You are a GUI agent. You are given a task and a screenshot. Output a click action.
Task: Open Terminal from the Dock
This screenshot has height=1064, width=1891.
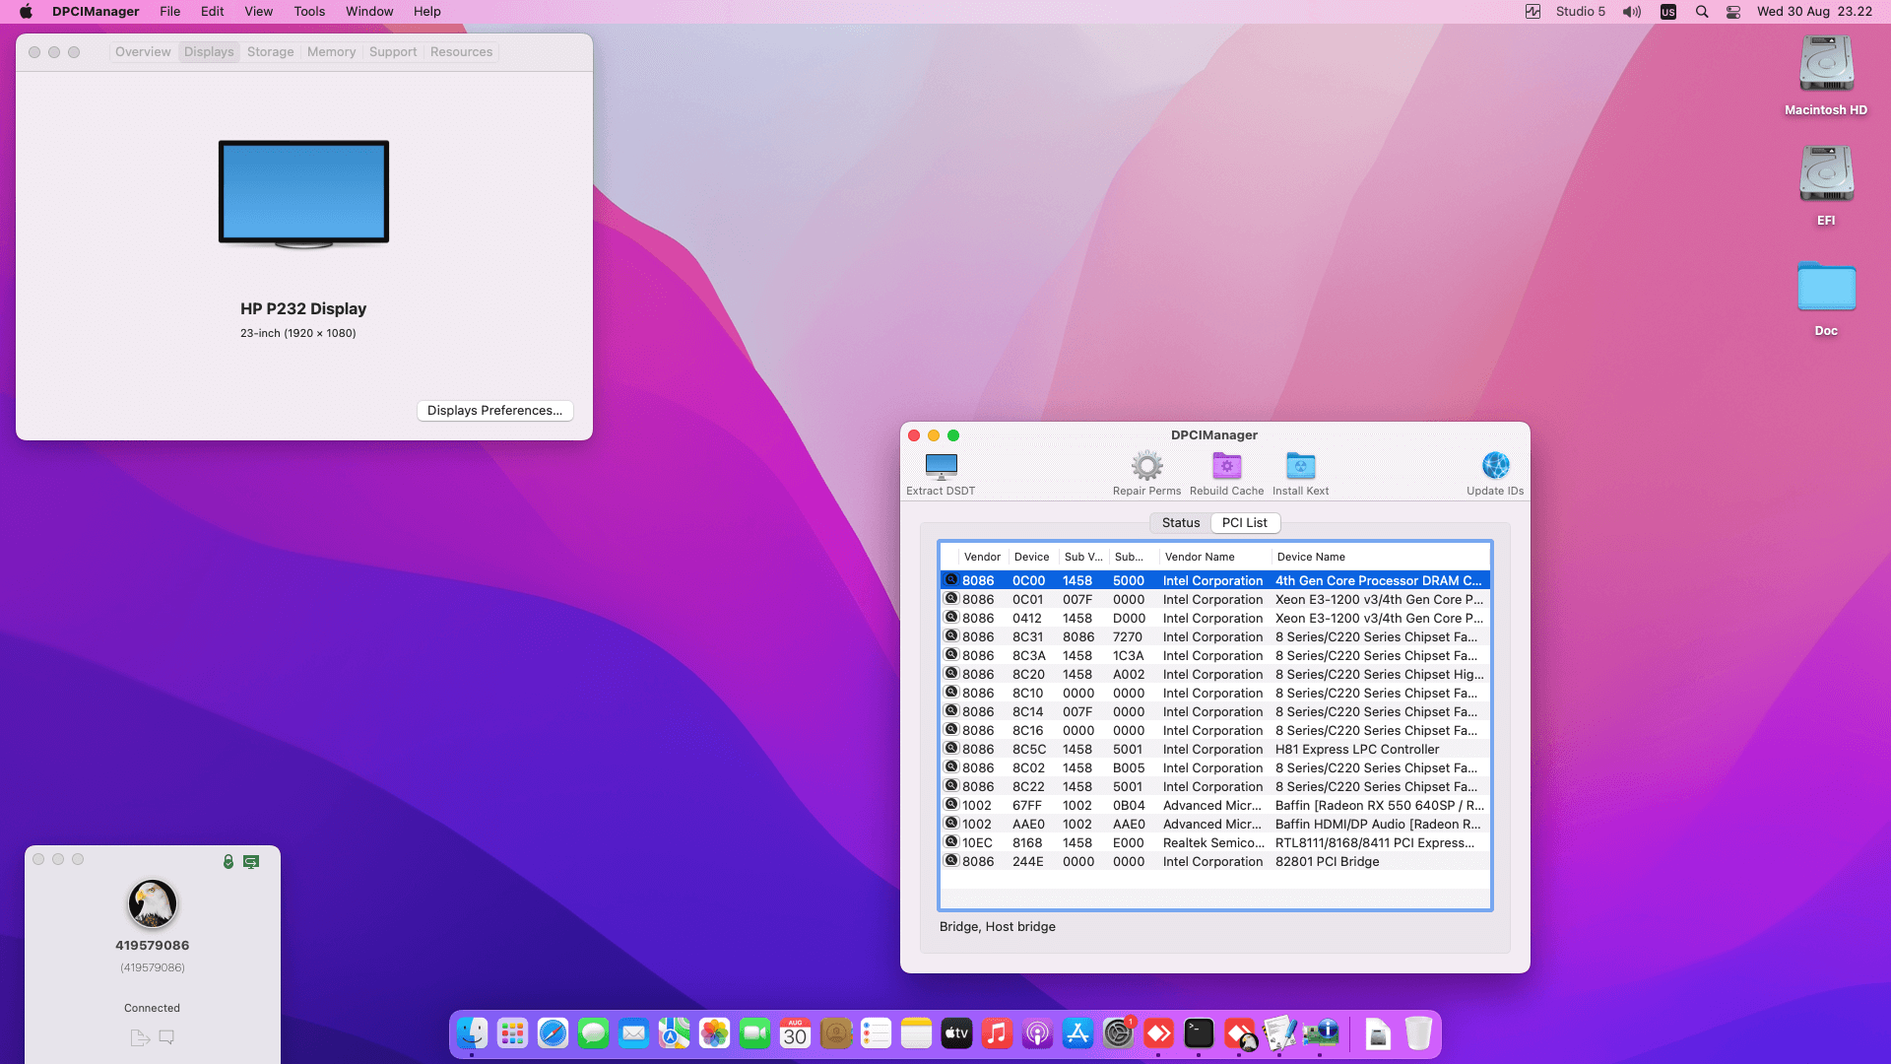(1199, 1033)
